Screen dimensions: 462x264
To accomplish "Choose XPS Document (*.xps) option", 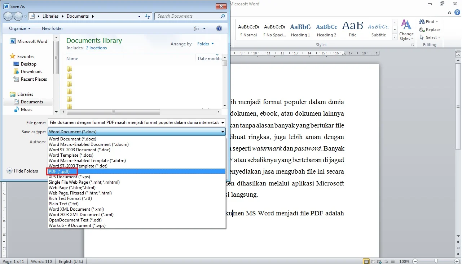I will tap(137, 177).
